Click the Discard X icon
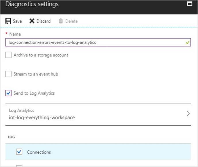This screenshot has height=167, width=198. tap(32, 21)
